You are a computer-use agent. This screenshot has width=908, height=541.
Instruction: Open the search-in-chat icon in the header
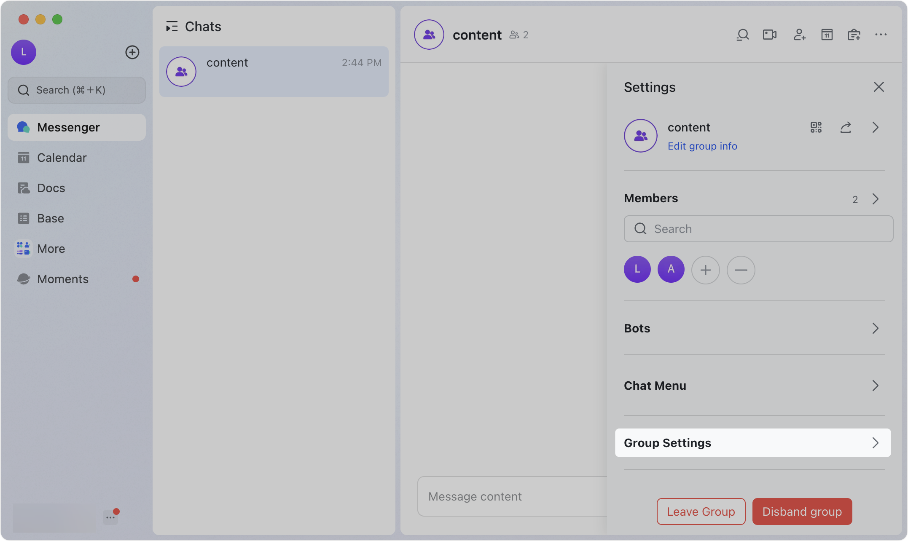742,35
